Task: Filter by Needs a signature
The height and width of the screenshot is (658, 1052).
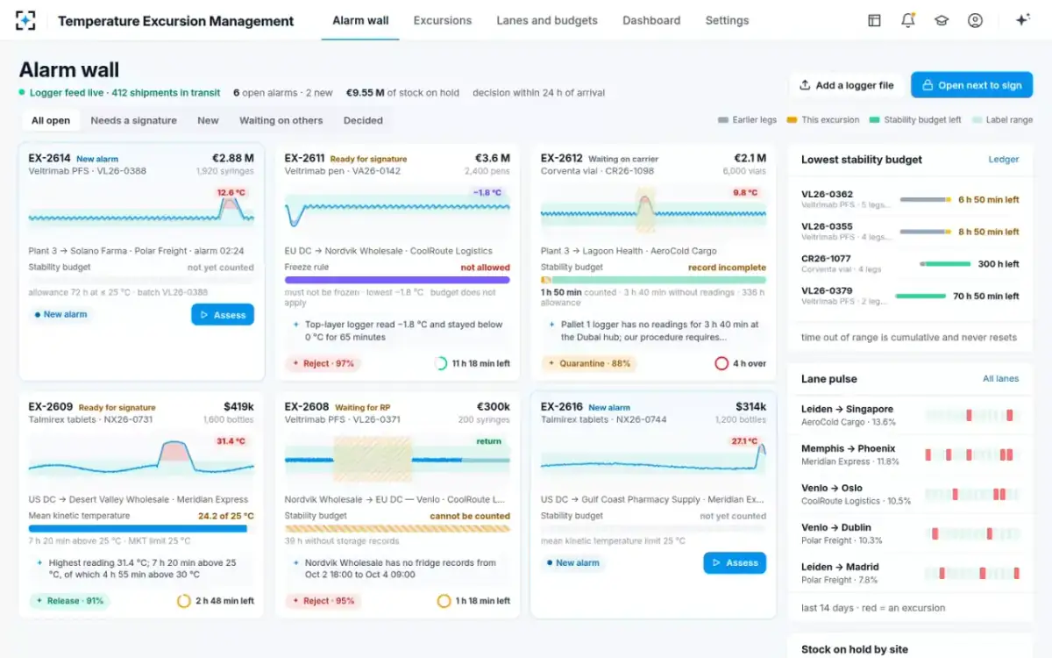Action: 133,120
